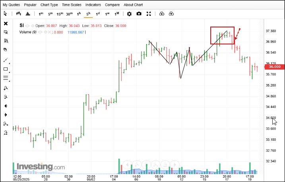
Task: Open the Indicators menu
Action: click(x=93, y=5)
